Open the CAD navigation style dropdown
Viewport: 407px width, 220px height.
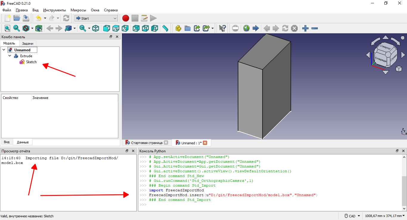click(x=352, y=216)
